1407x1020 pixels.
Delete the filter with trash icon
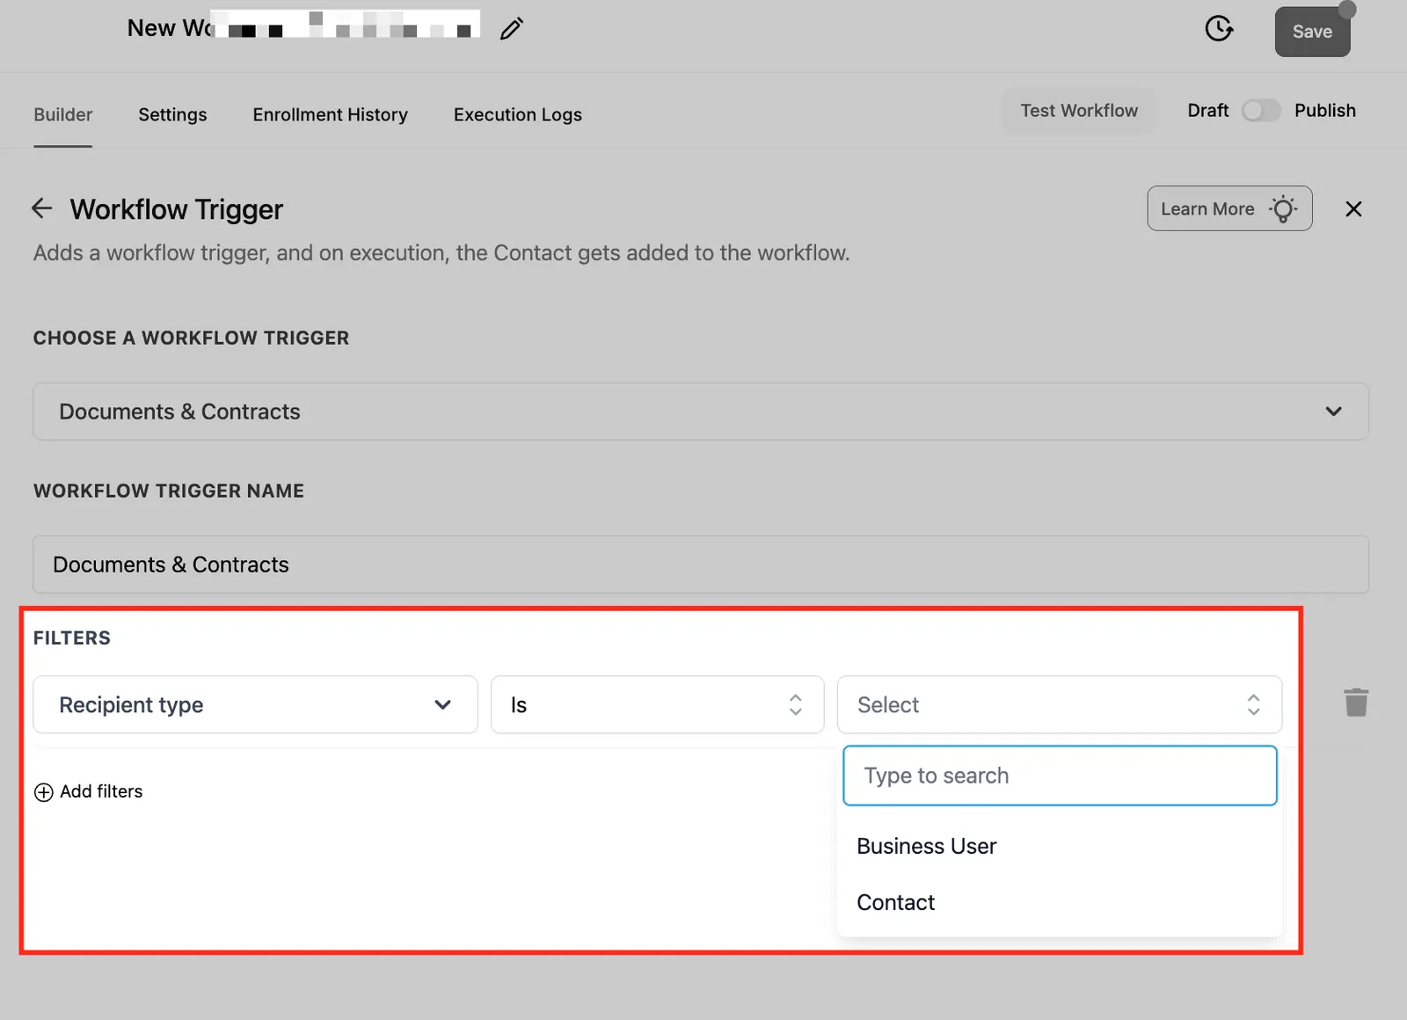coord(1356,703)
